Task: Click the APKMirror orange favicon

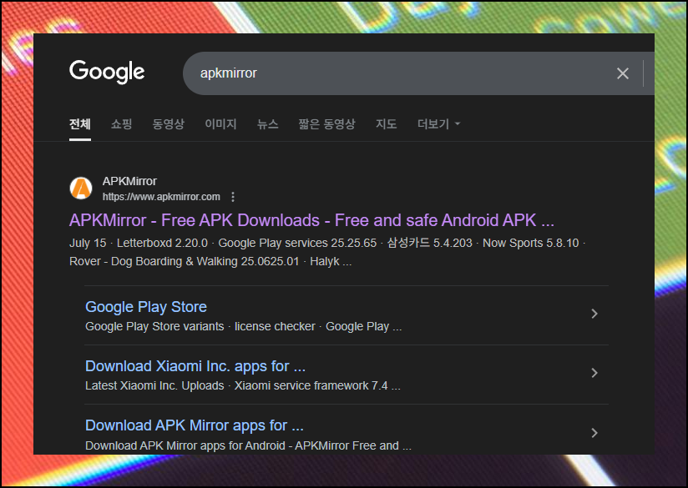Action: (81, 189)
